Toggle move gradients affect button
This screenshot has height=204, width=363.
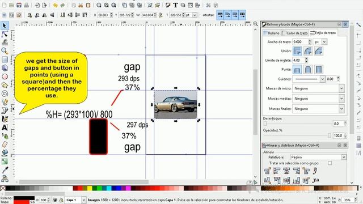(x=235, y=15)
